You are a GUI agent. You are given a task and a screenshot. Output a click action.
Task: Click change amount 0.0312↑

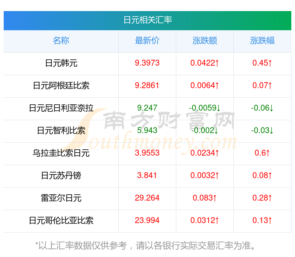(205, 220)
